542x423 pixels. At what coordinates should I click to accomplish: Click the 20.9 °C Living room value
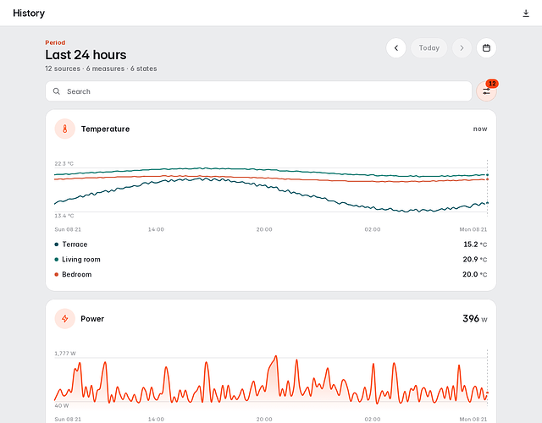(475, 260)
